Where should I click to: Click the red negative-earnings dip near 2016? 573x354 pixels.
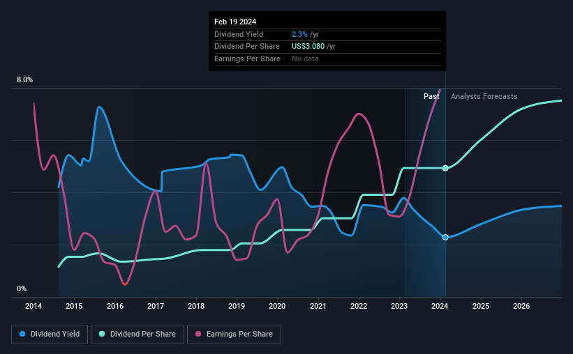tap(125, 284)
